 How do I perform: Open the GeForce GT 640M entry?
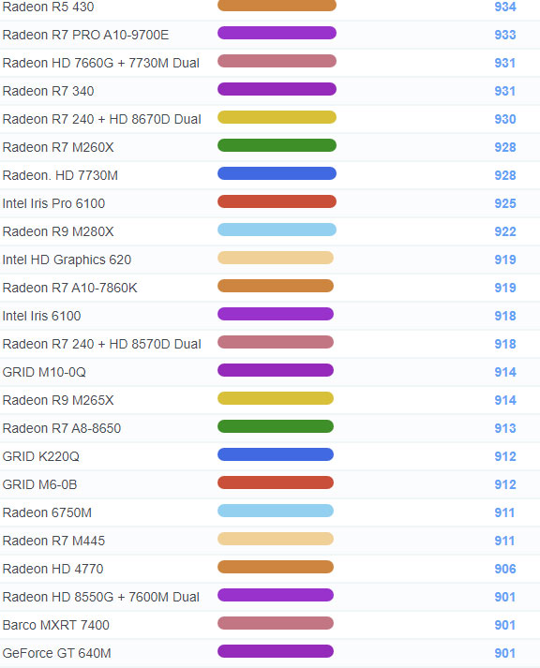[56, 654]
